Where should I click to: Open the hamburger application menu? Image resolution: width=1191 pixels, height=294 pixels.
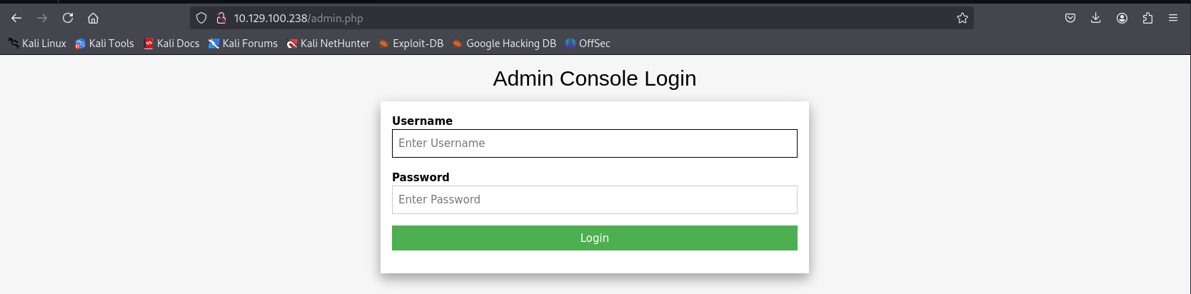click(1173, 18)
